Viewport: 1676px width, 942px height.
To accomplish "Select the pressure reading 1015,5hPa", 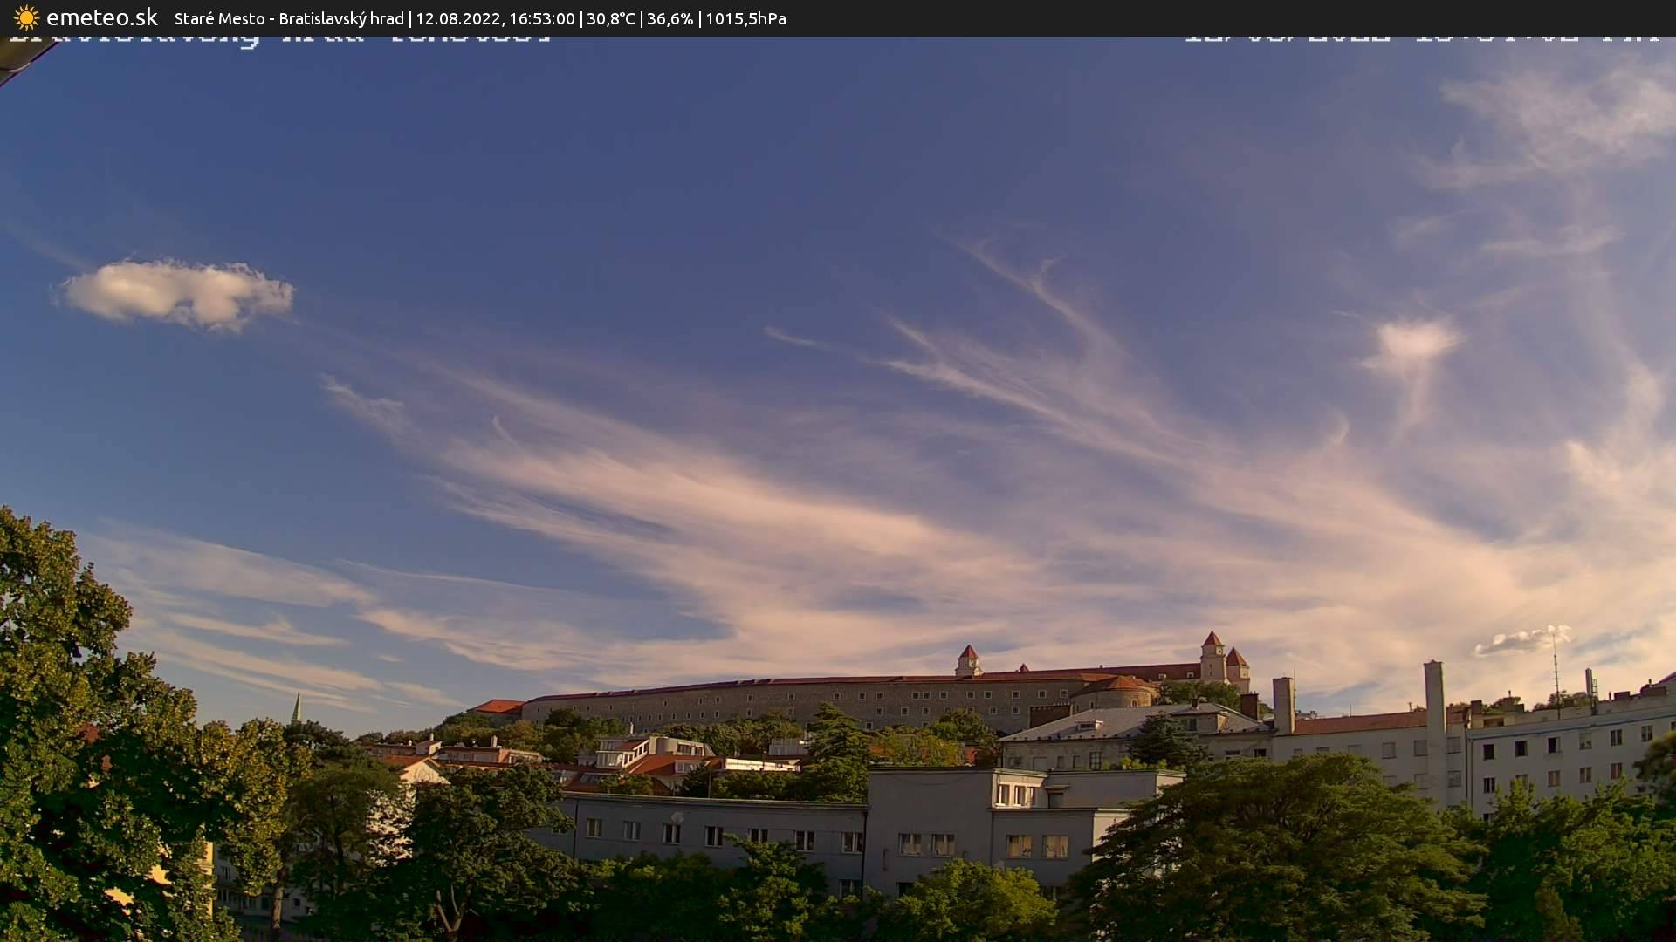I will coord(745,17).
